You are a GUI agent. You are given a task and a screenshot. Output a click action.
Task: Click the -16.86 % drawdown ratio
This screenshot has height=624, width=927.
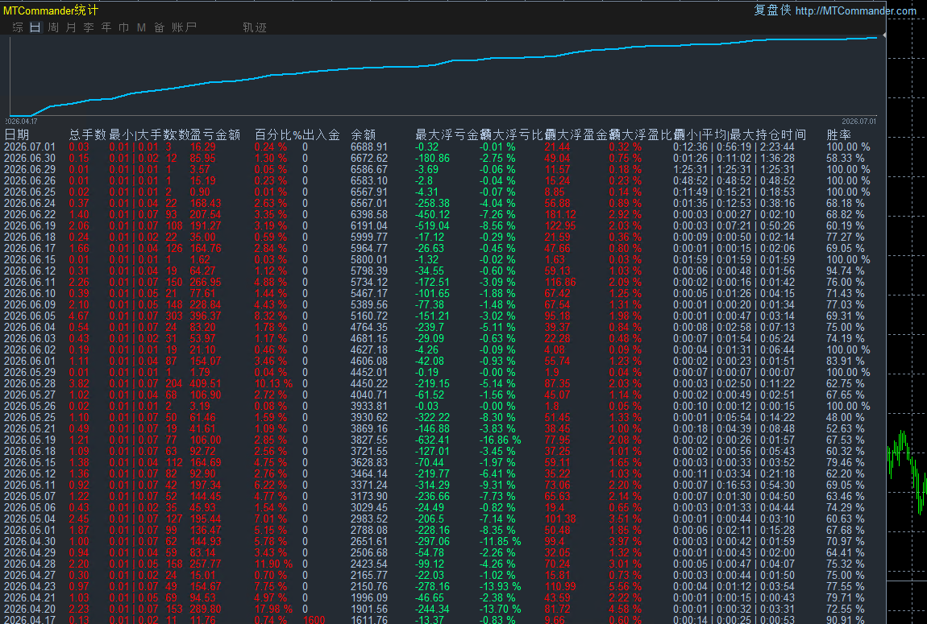click(x=500, y=440)
